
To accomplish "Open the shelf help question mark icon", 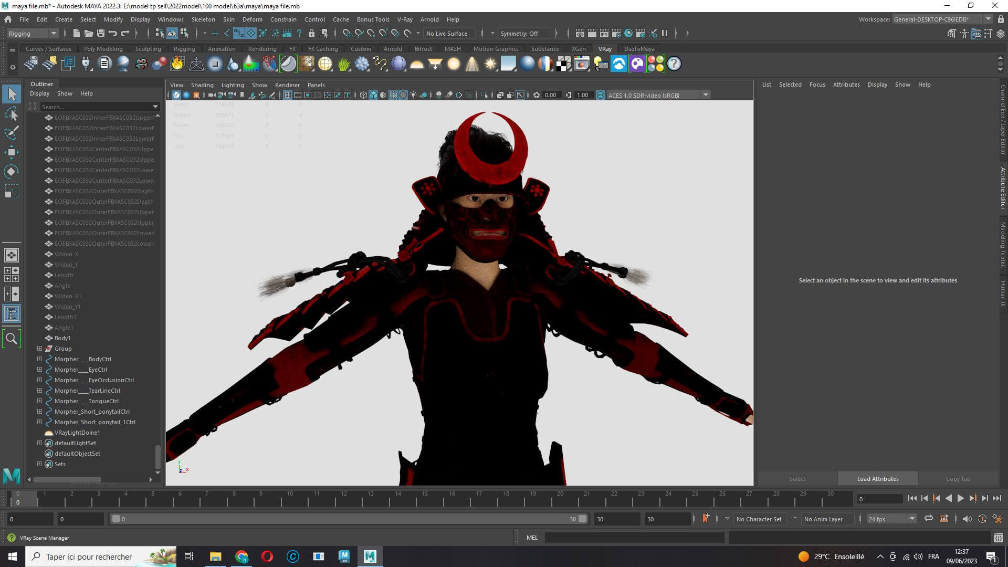I will coord(674,64).
